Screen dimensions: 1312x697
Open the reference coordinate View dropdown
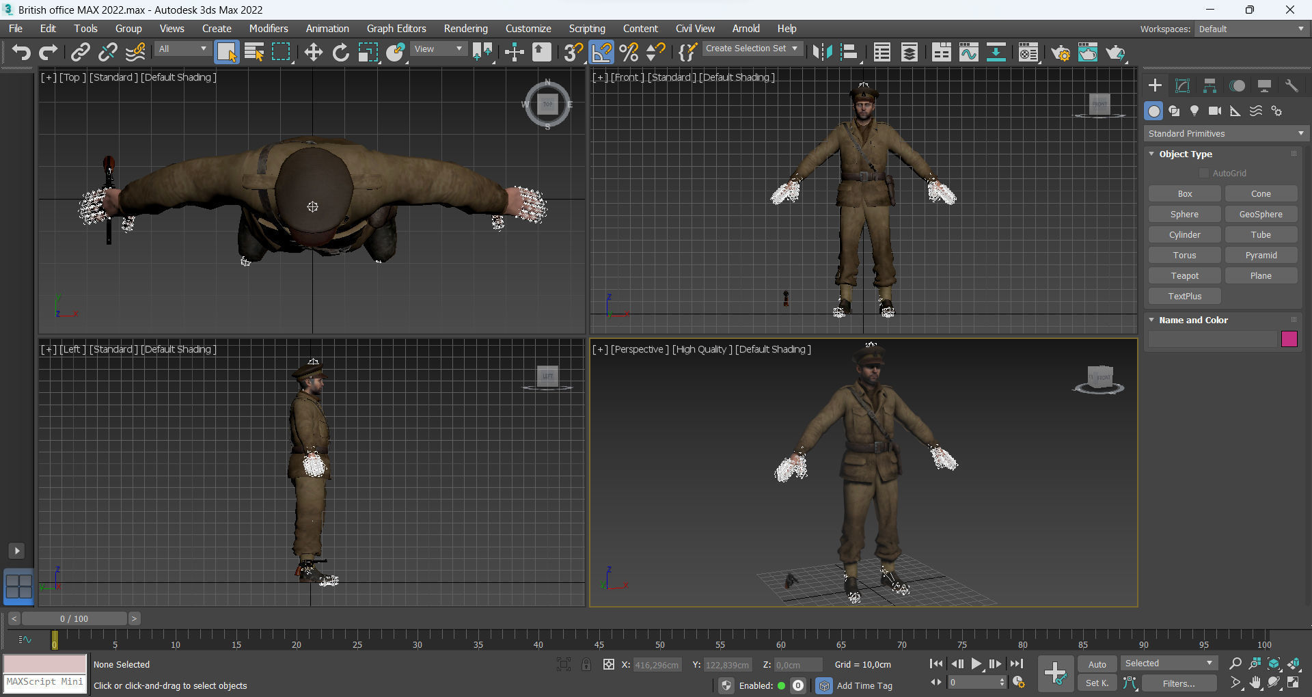point(439,49)
